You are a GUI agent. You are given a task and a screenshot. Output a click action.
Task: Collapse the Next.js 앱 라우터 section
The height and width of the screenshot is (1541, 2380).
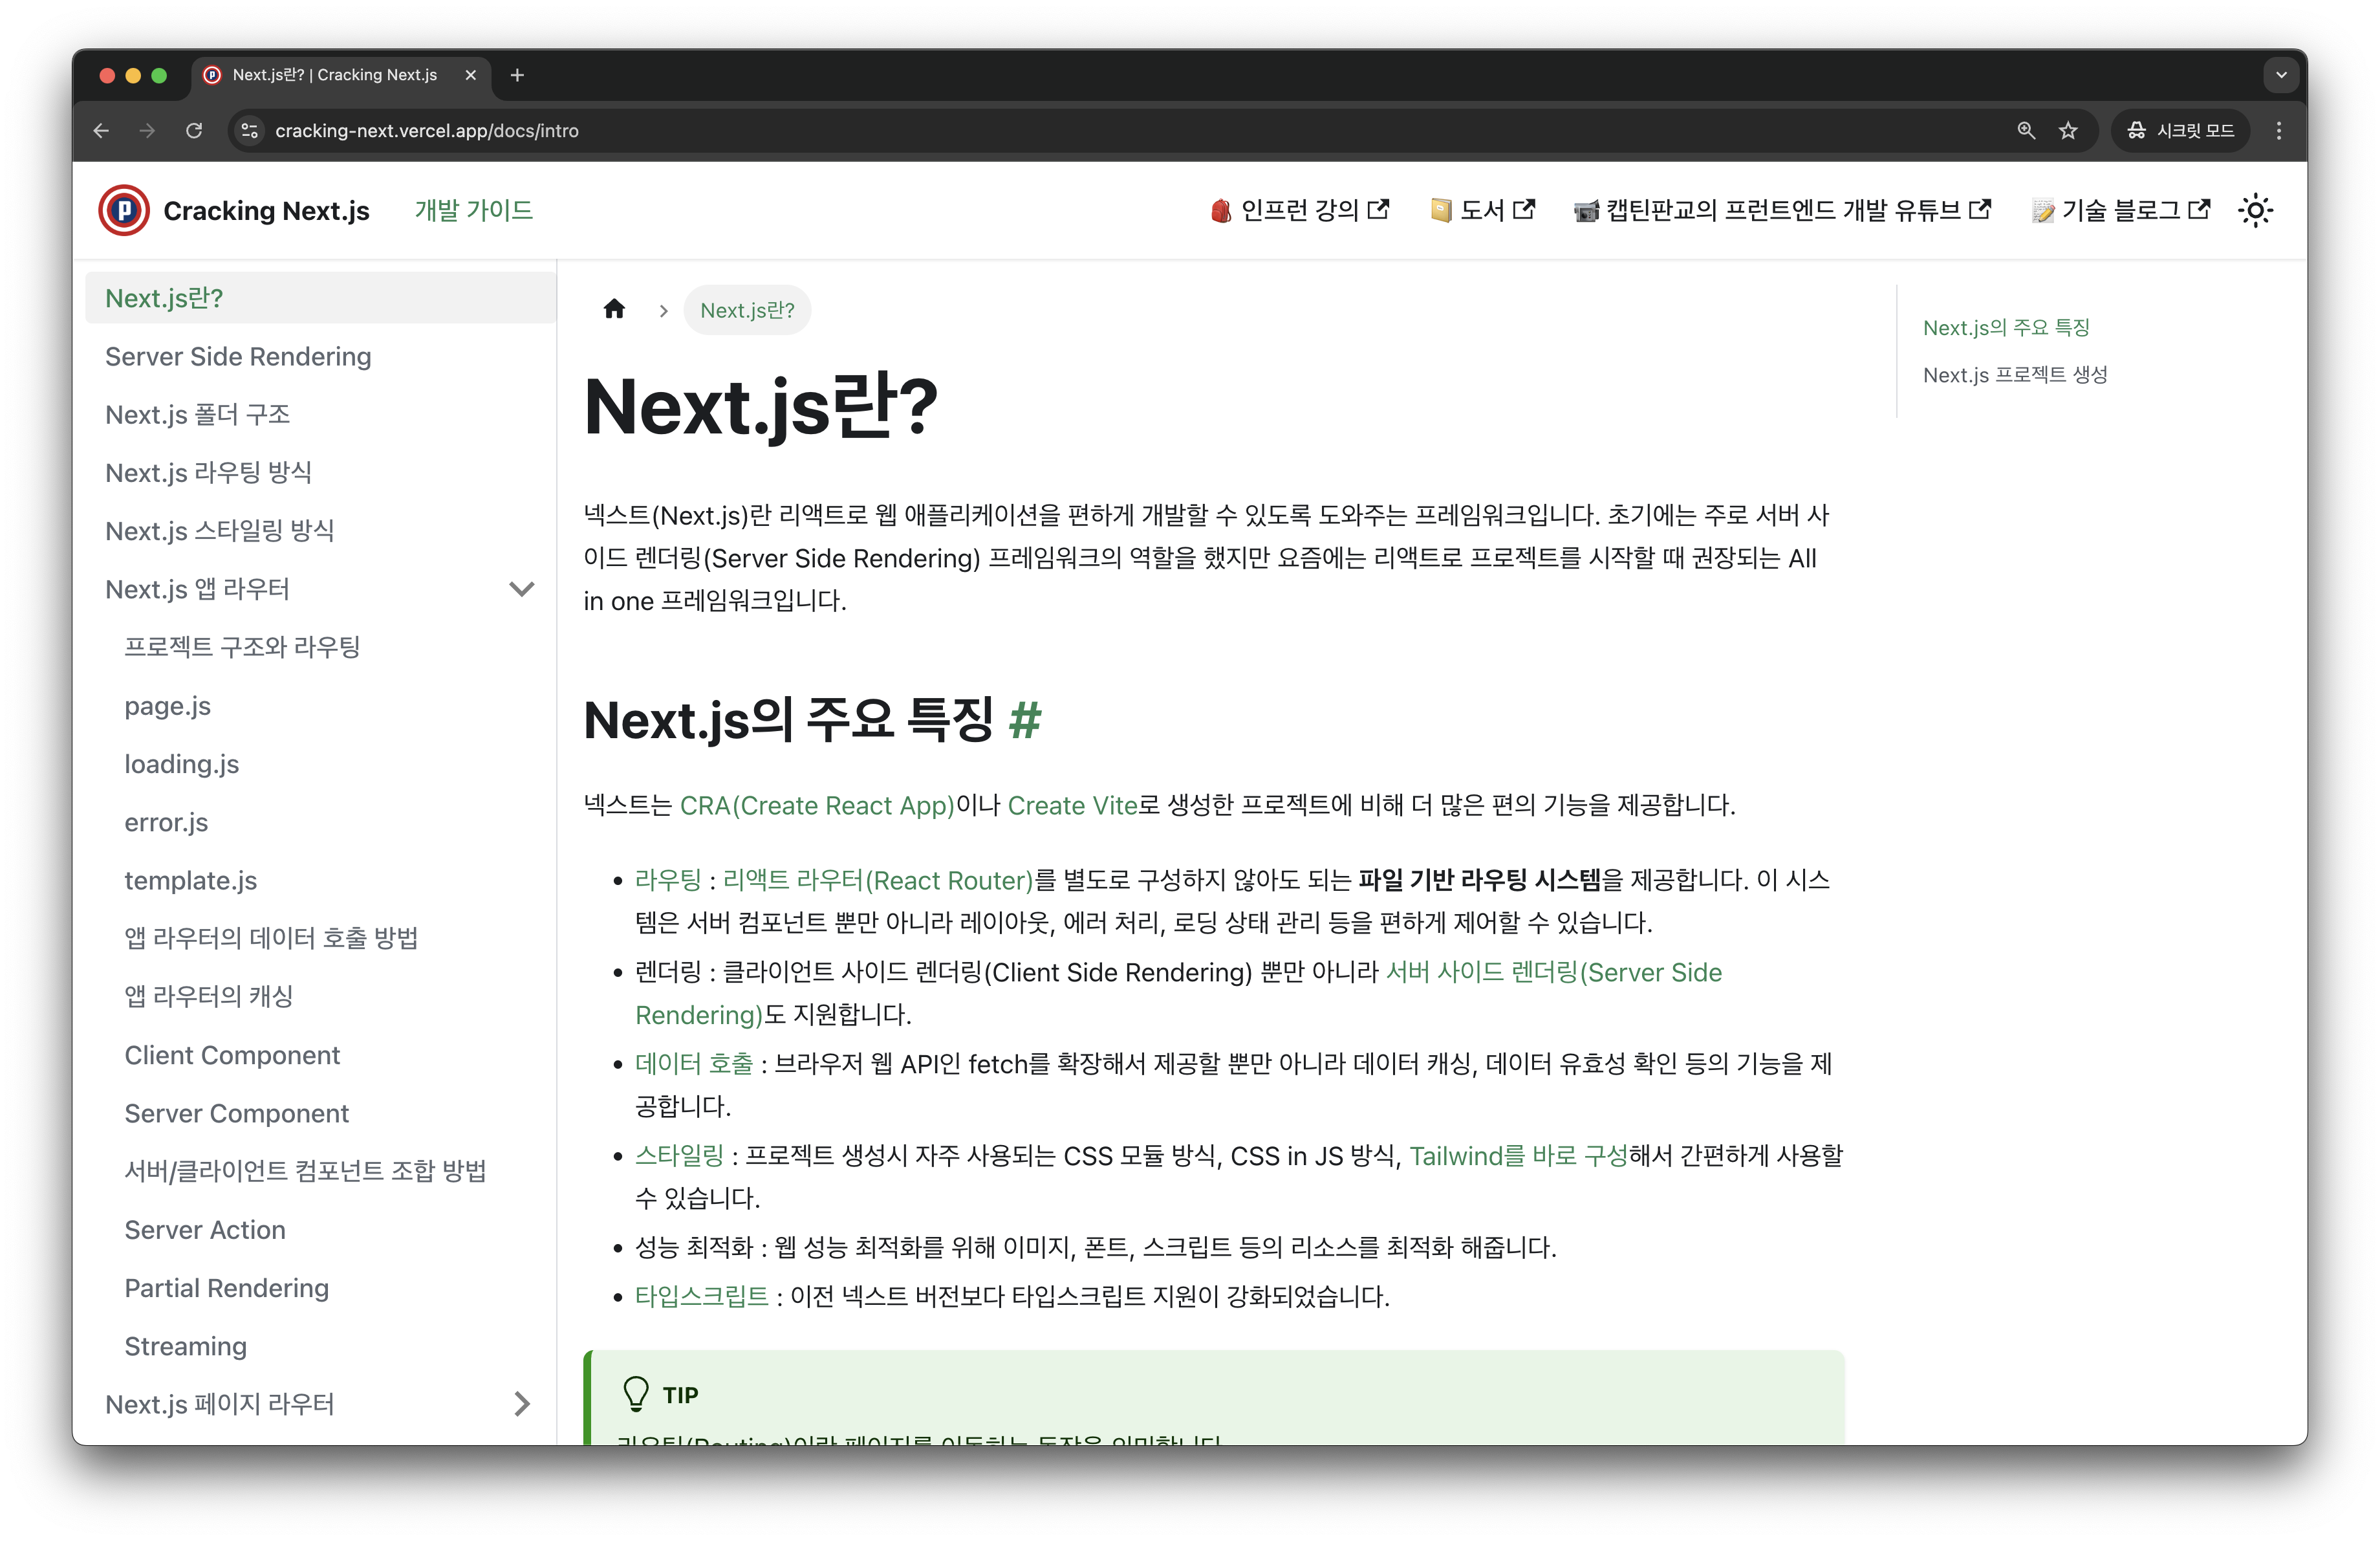[x=522, y=589]
